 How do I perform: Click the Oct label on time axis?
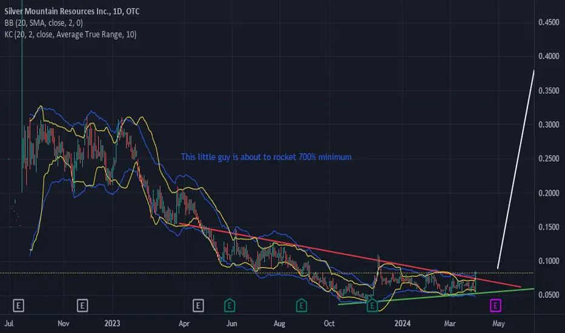(x=329, y=323)
